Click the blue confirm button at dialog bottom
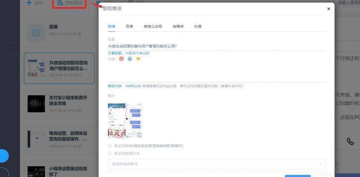The height and width of the screenshot is (177, 360). pyautogui.click(x=297, y=176)
